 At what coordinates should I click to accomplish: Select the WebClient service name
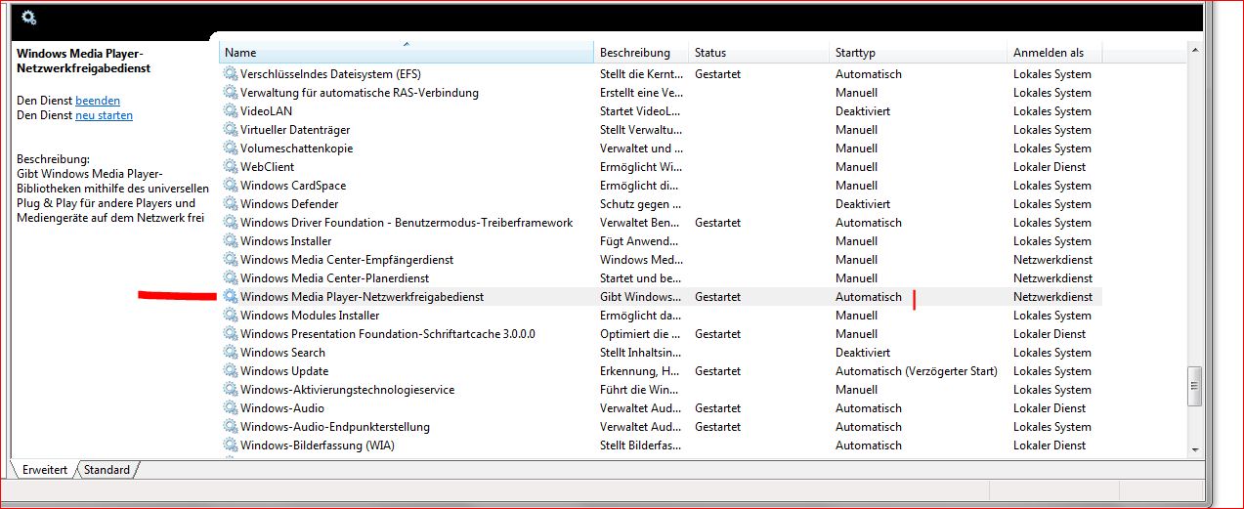pos(267,167)
